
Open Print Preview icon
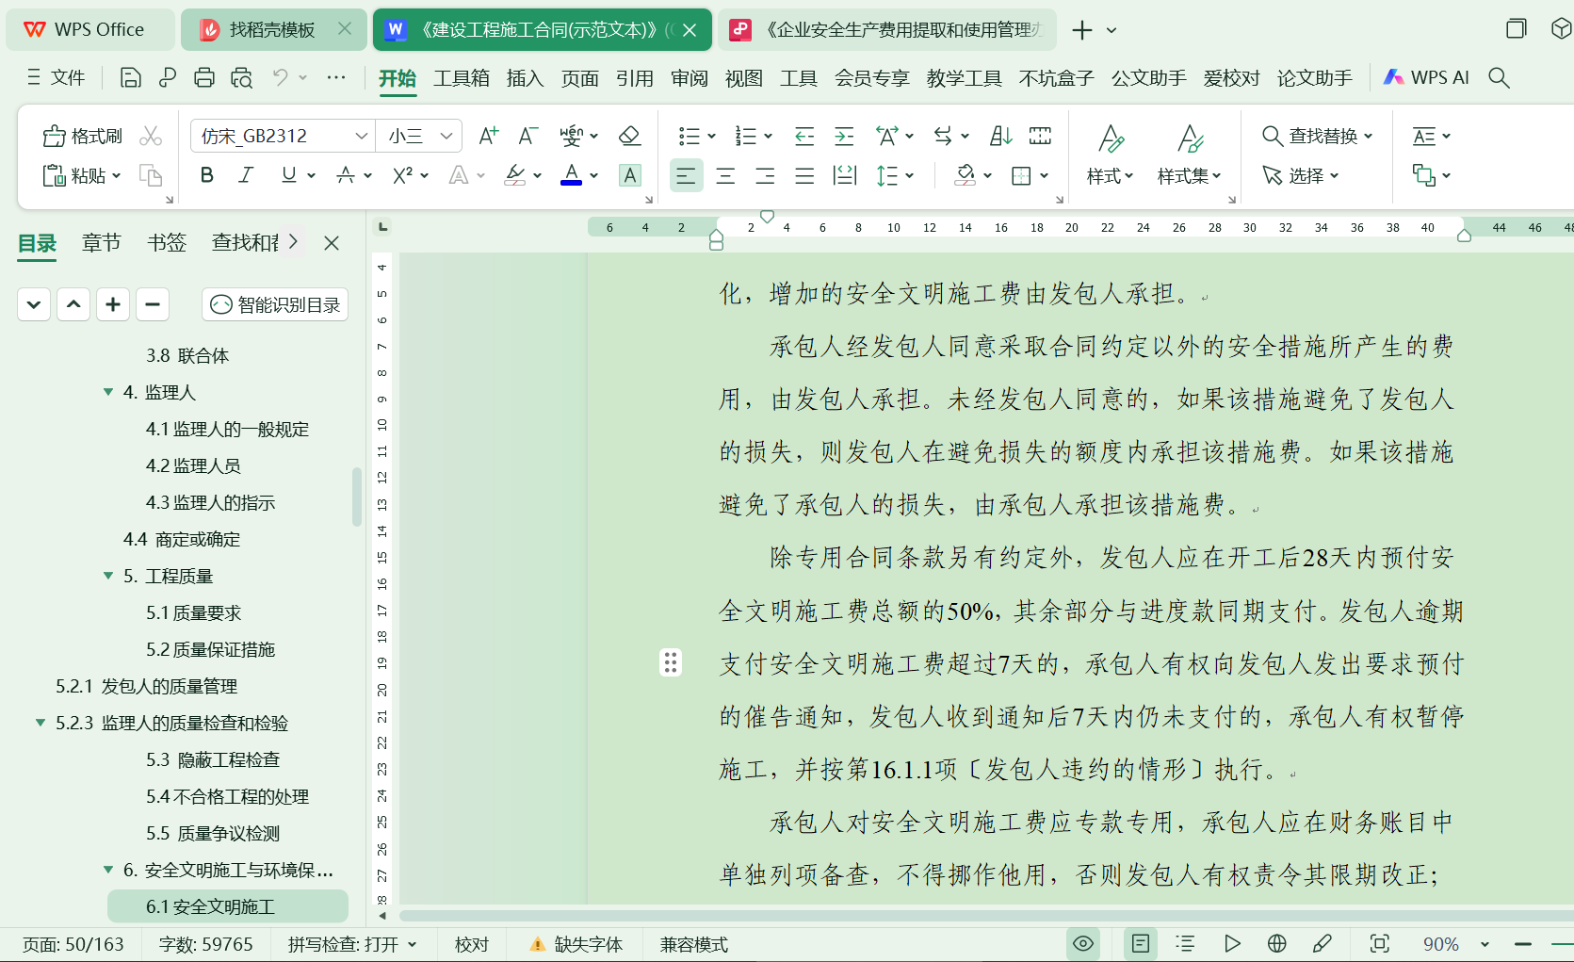pos(241,77)
